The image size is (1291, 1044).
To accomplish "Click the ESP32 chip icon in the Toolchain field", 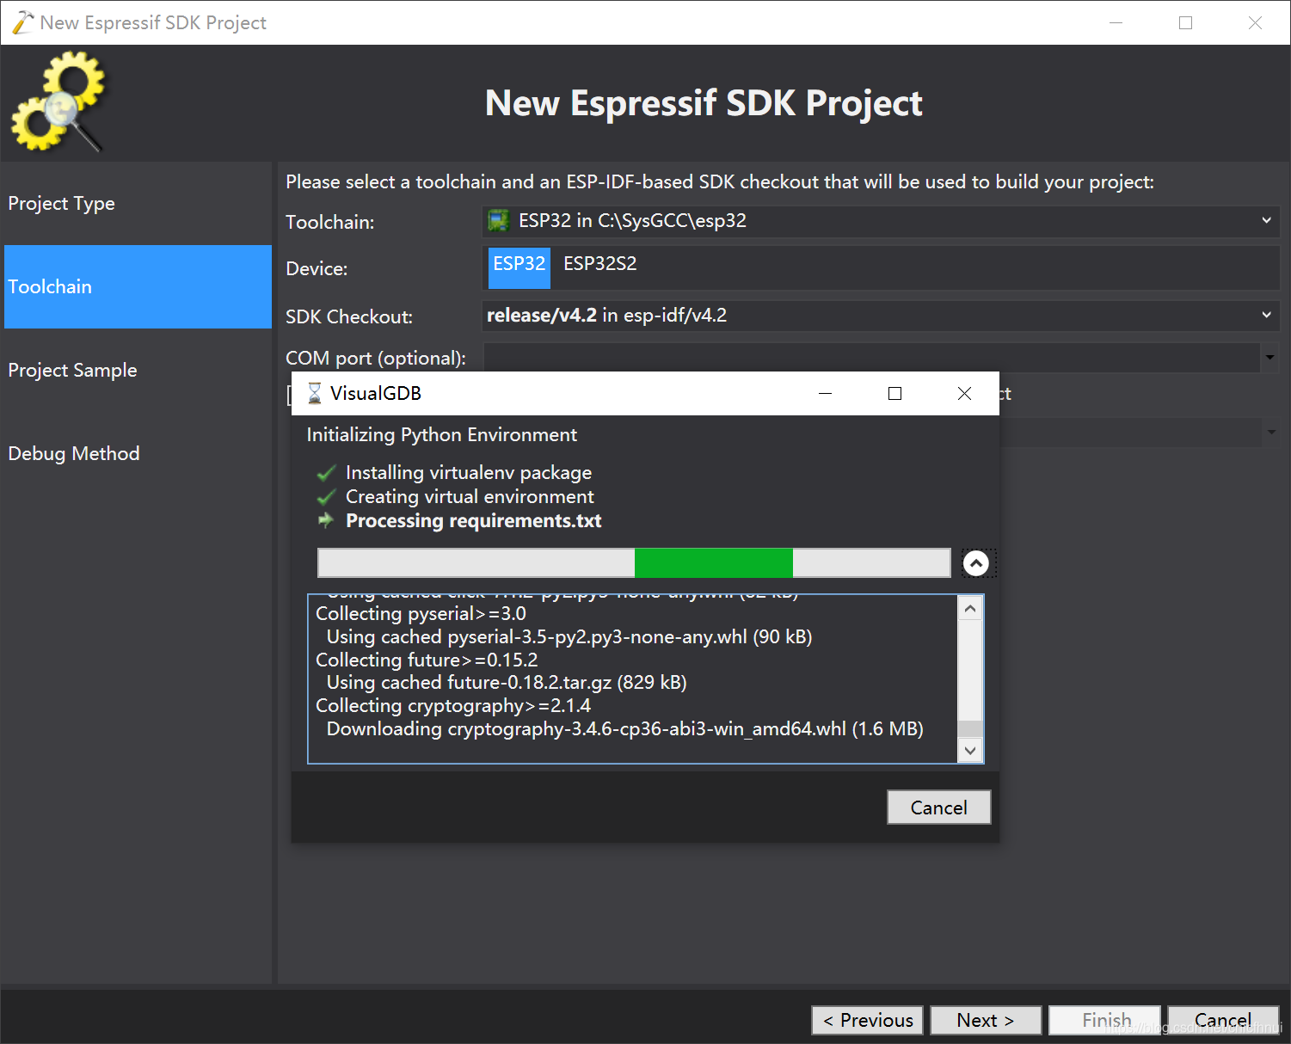I will [497, 220].
